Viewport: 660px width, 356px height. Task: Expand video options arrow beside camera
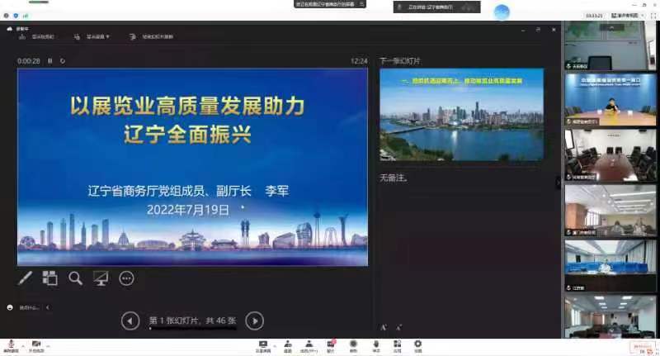[48, 346]
